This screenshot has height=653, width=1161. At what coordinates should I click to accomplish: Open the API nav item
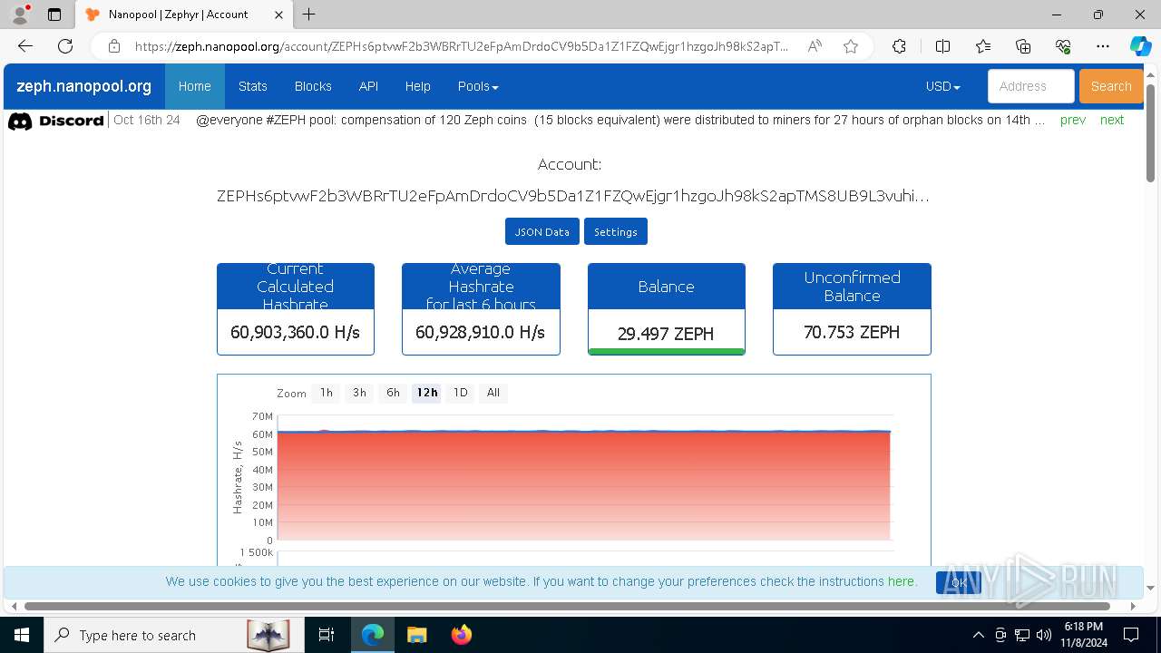[368, 86]
